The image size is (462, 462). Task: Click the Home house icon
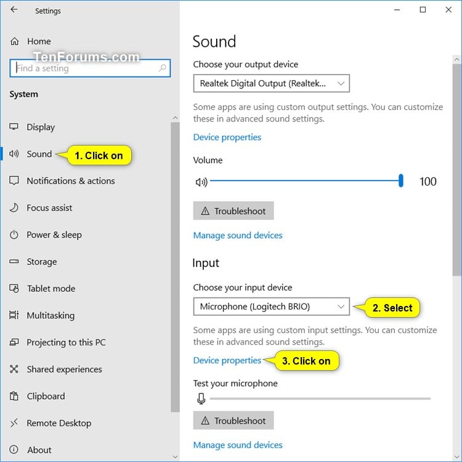[14, 41]
